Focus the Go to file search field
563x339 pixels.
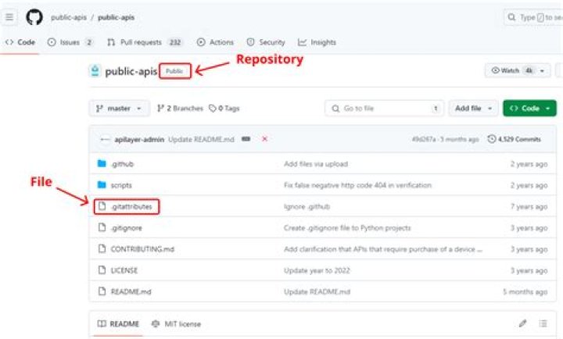[x=384, y=108]
